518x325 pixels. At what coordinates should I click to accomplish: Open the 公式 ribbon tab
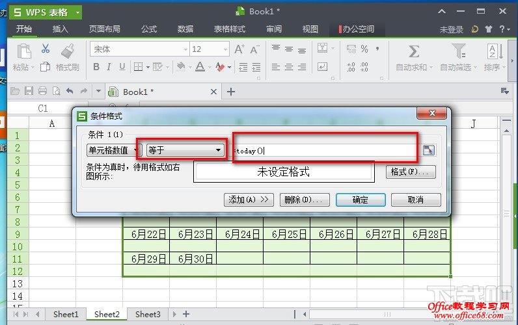click(x=149, y=29)
